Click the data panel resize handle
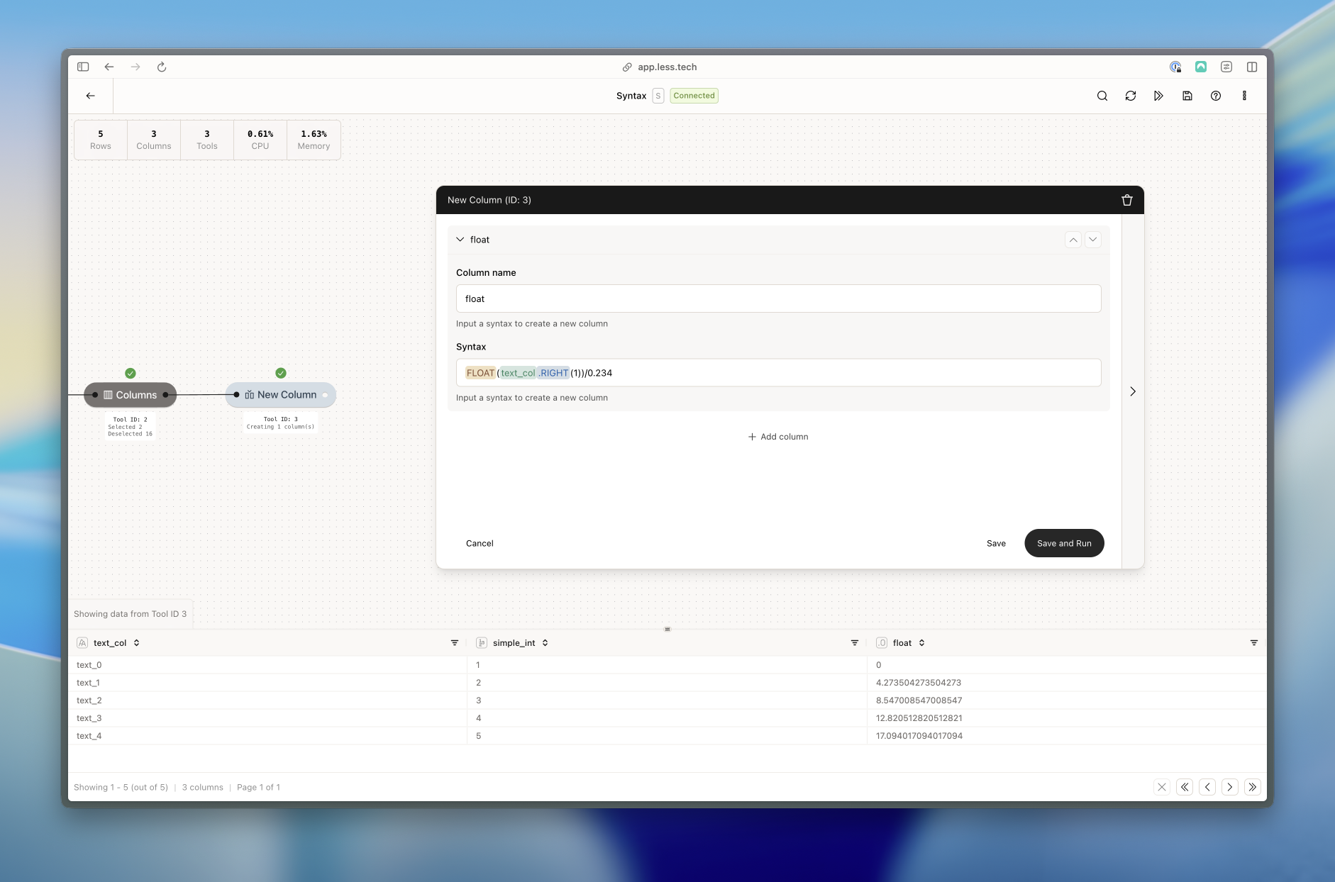1335x882 pixels. 667,629
